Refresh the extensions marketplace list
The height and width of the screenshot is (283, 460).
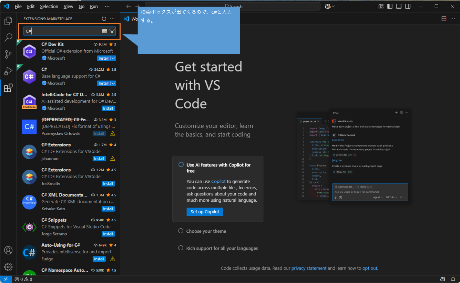pyautogui.click(x=104, y=19)
